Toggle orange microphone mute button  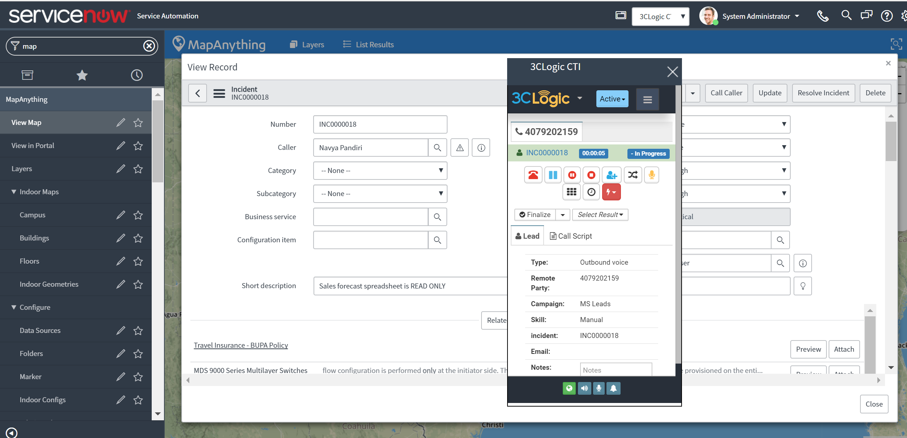pos(651,175)
